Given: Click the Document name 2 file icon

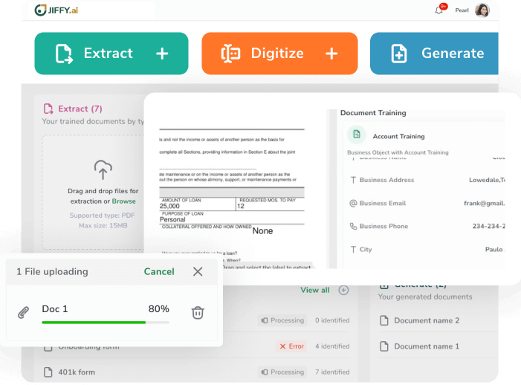Looking at the screenshot, I should pyautogui.click(x=384, y=320).
